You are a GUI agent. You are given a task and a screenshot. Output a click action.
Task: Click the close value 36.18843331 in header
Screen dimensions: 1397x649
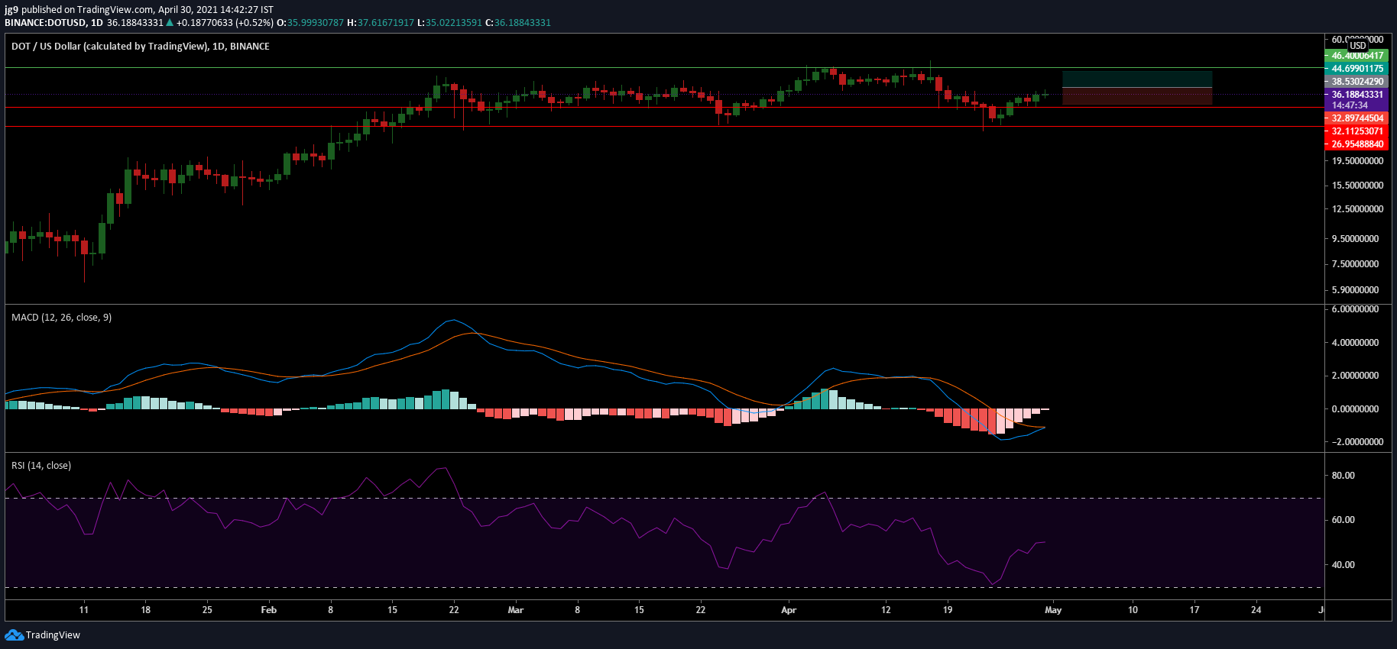tap(522, 23)
